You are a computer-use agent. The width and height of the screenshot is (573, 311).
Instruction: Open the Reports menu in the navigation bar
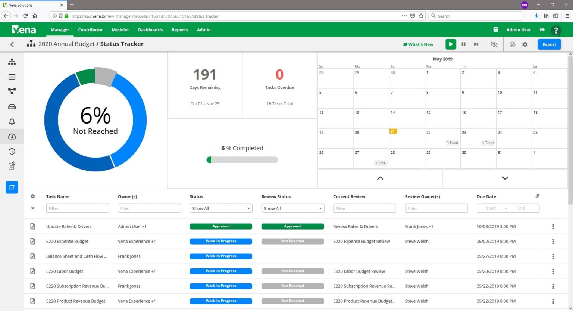pyautogui.click(x=179, y=29)
